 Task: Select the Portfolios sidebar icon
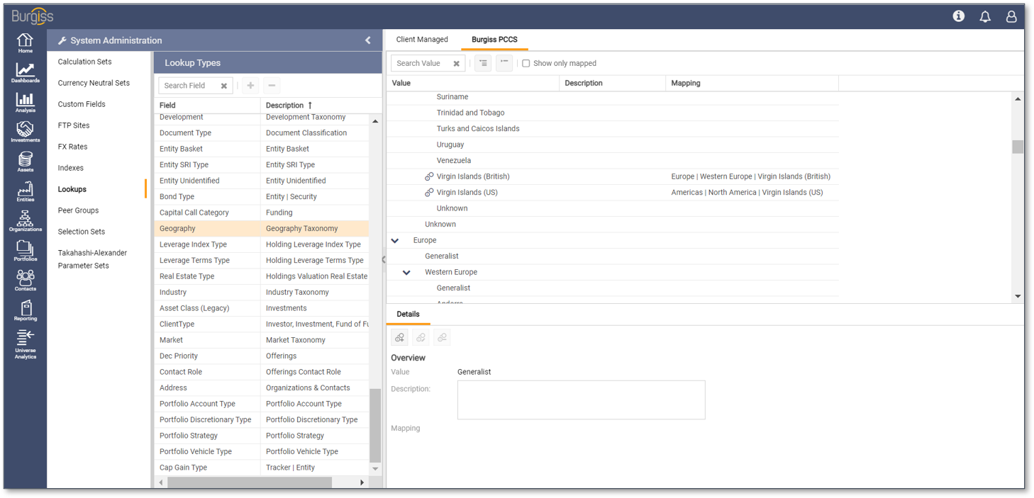[x=25, y=250]
